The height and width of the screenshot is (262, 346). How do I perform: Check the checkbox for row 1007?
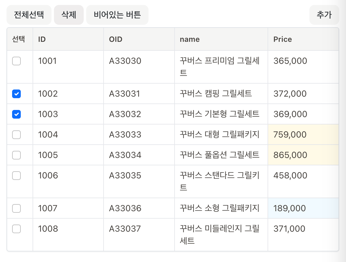coord(16,208)
